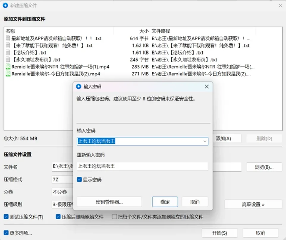This screenshot has height=240, width=286.
Task: Select video icon of 往事如烟梦一场(1).mp4
Action: coord(8,66)
